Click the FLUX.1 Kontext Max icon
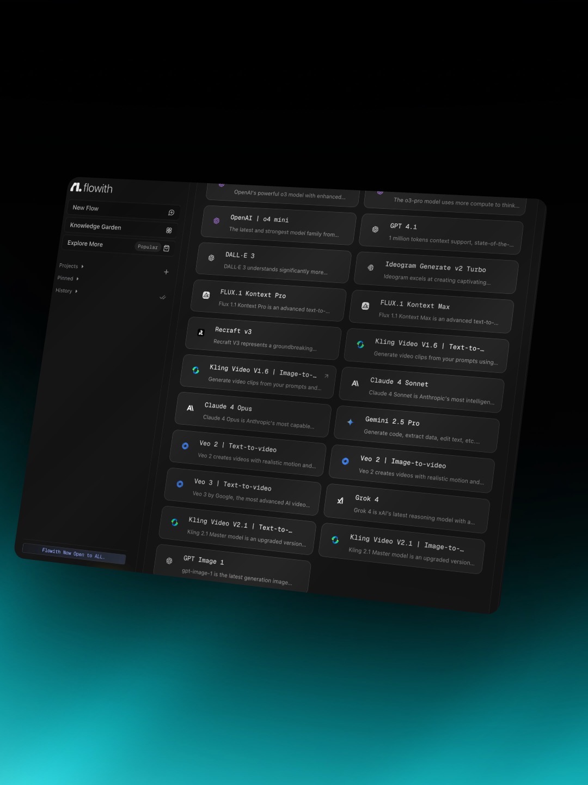The height and width of the screenshot is (785, 588). point(365,306)
